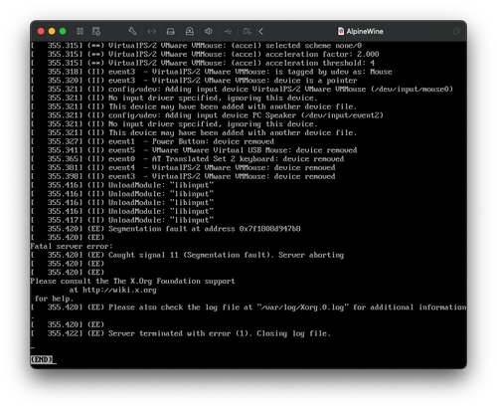Screen dimensions: 497x409
Task: Click 'PC Speaker (/dev/input/event2)' line
Action: point(207,115)
